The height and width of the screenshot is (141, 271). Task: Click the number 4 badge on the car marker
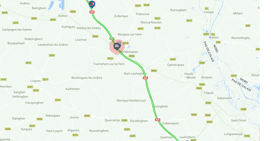tap(119, 42)
